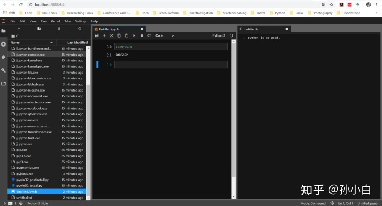Open the Running Terminals and Kernels sidebar icon
The image size is (382, 206).
click(3, 44)
